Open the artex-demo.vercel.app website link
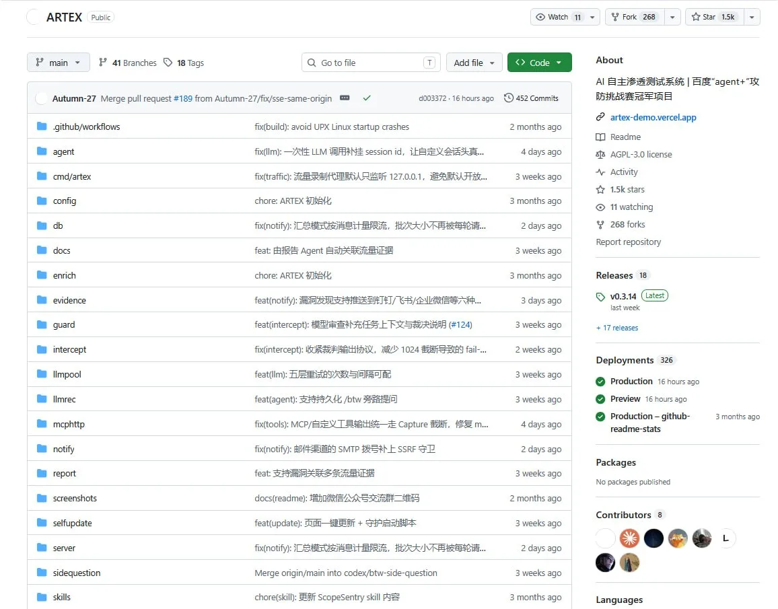The image size is (778, 609). point(653,117)
